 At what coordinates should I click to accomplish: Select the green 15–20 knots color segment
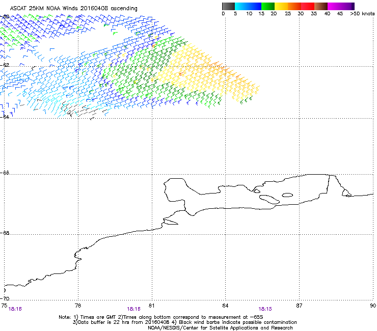[x=268, y=6]
